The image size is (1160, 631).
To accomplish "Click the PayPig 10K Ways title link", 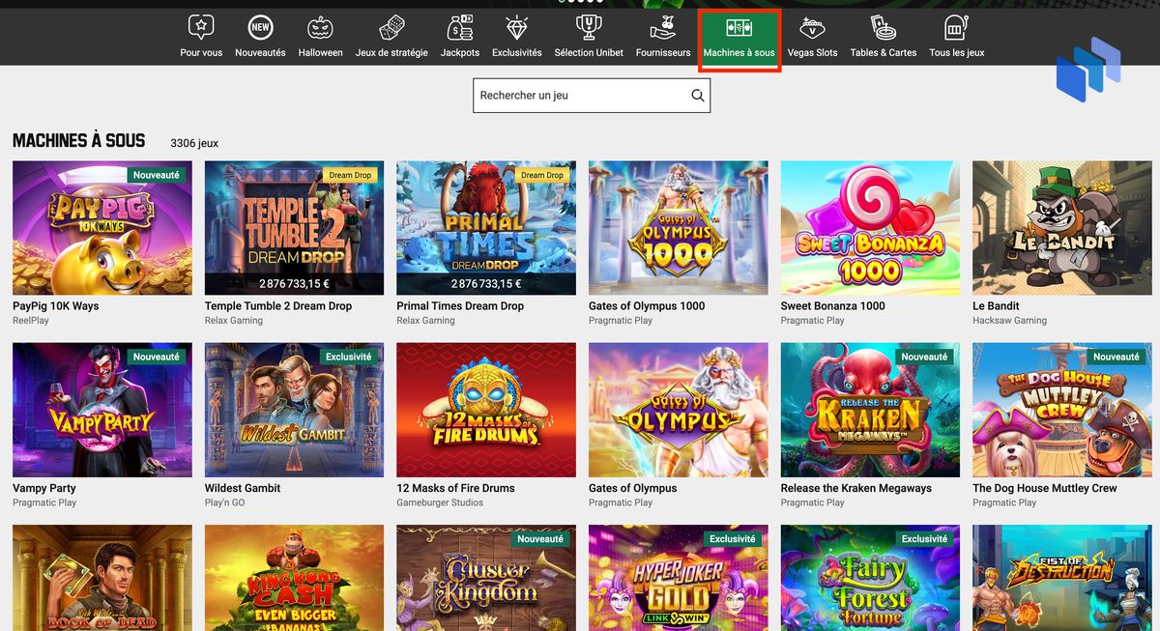I will point(56,306).
